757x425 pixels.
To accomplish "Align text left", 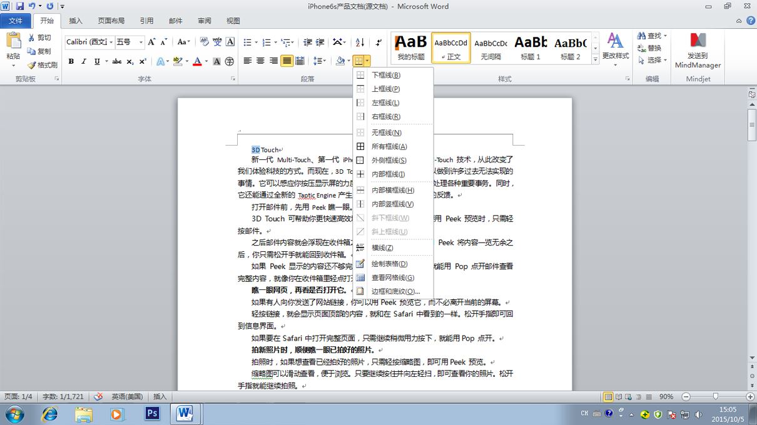I will [x=248, y=61].
